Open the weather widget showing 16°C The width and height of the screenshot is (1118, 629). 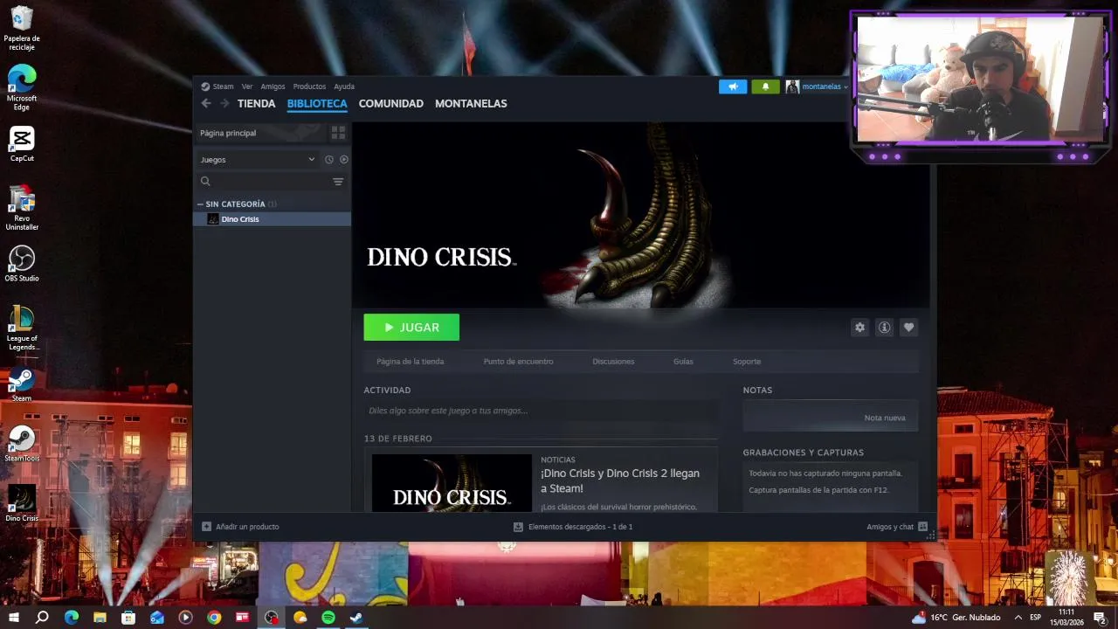(x=956, y=618)
